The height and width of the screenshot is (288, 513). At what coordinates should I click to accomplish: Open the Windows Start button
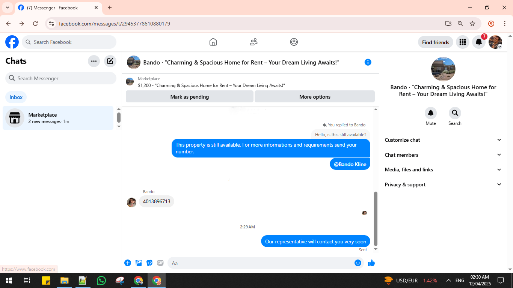9,280
